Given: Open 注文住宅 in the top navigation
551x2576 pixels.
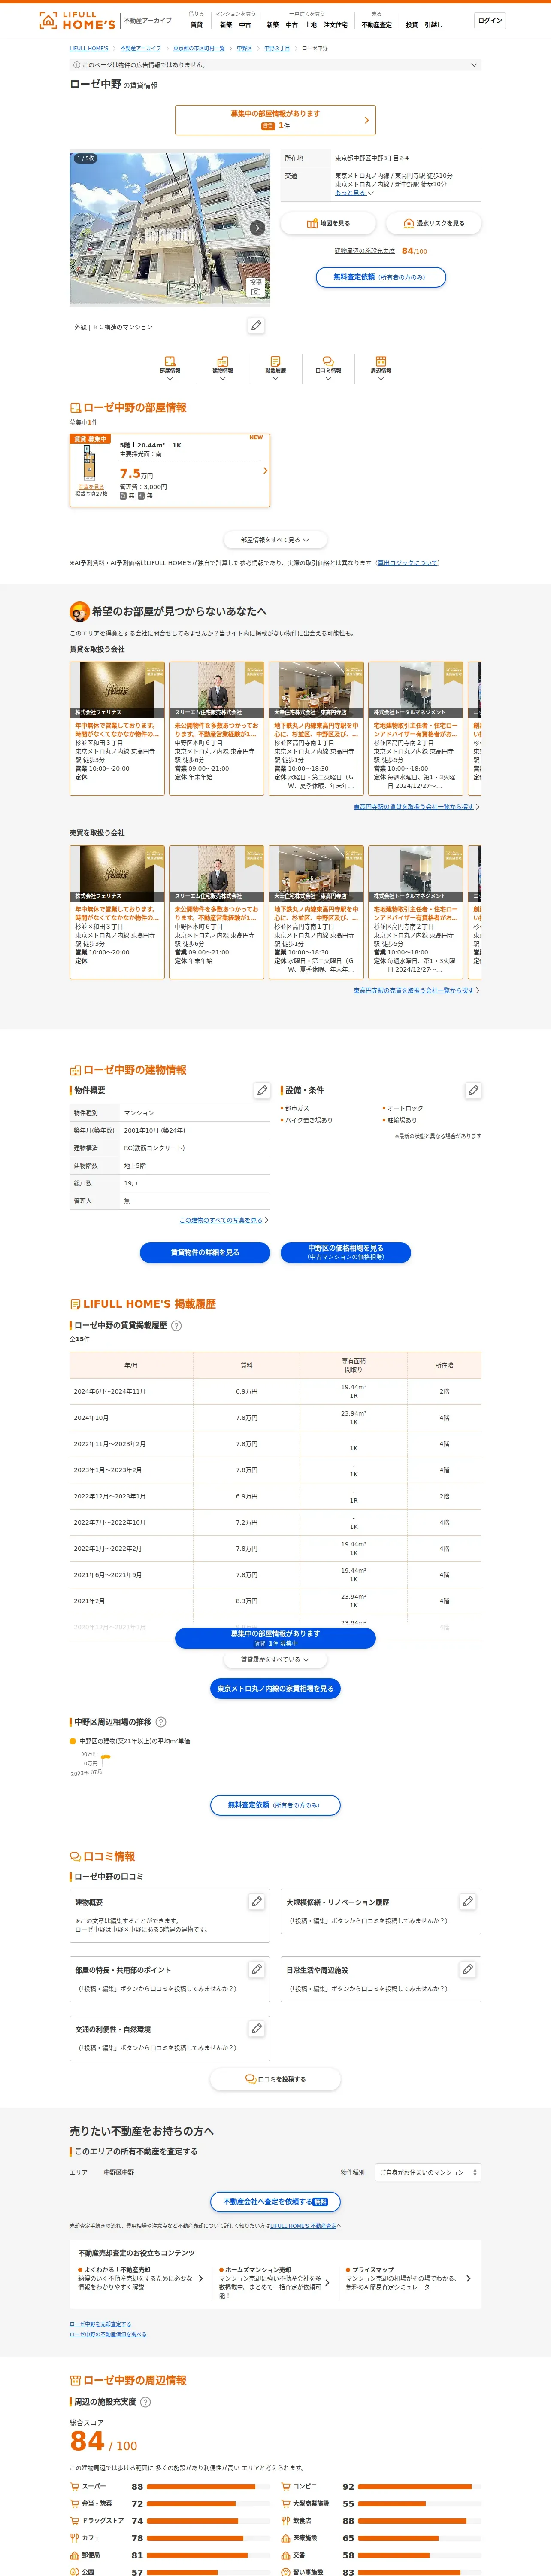Looking at the screenshot, I should (336, 25).
